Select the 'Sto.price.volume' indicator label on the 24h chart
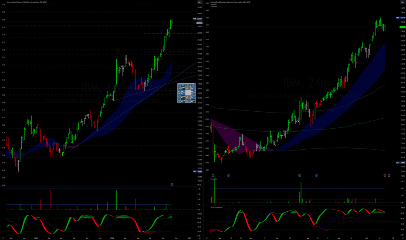The width and height of the screenshot is (406, 240). tap(216, 207)
